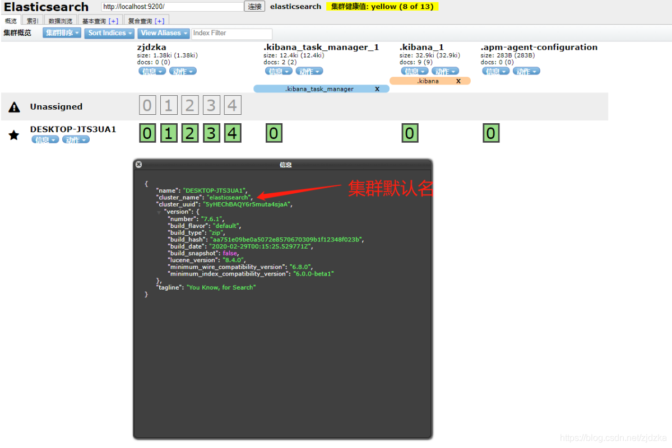
Task: Open 动作 dropdown for .apm-agent-configuration
Action: coord(526,71)
